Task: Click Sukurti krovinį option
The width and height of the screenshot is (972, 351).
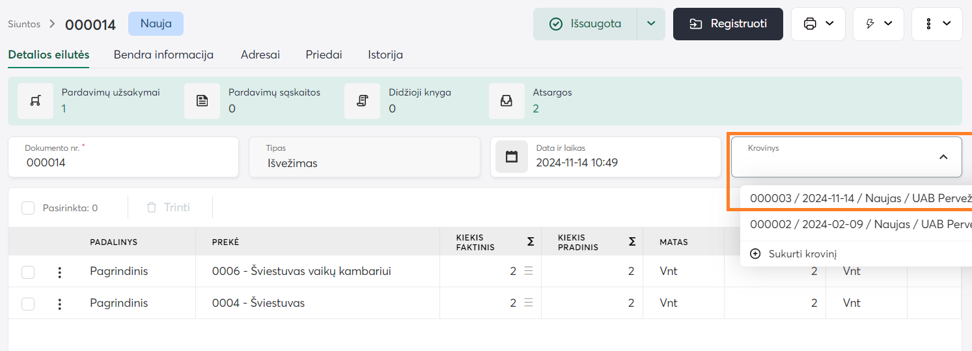Action: click(802, 253)
